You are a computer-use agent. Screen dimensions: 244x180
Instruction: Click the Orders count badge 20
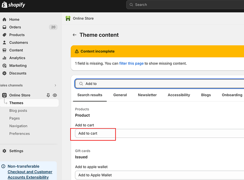[53, 27]
